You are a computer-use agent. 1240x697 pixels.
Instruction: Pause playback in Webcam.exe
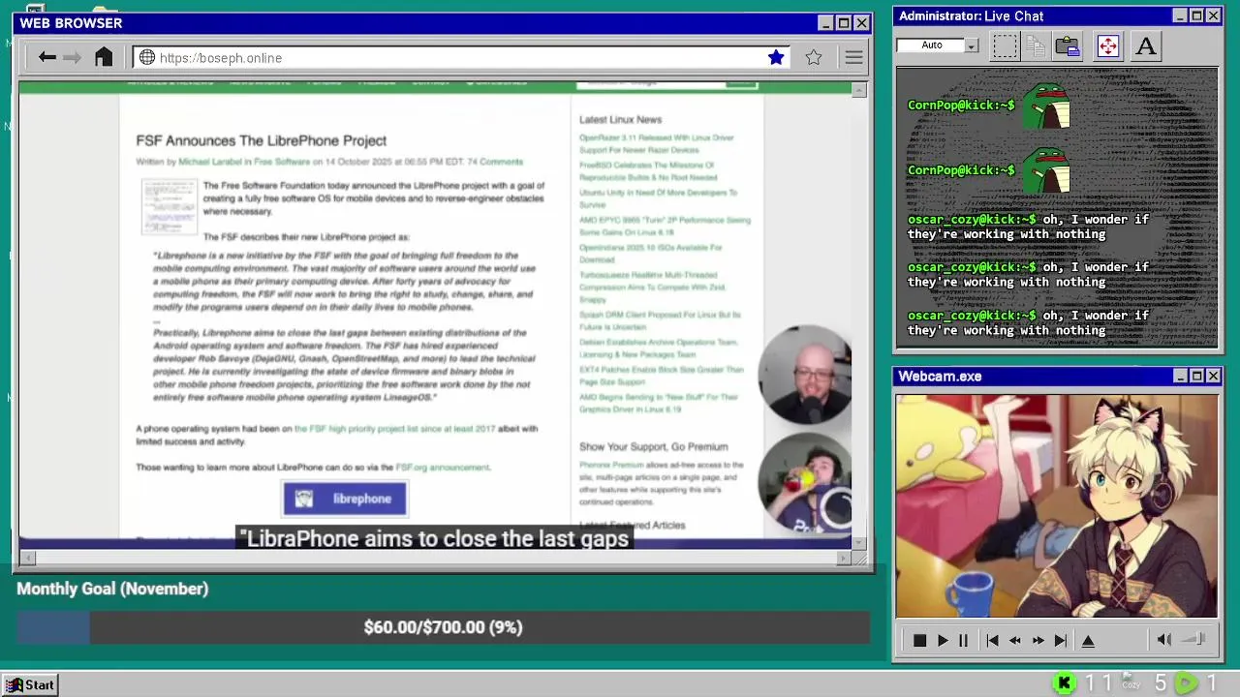coord(963,640)
